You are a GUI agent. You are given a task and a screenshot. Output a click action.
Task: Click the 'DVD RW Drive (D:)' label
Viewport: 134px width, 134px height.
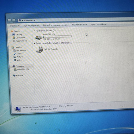point(51,49)
